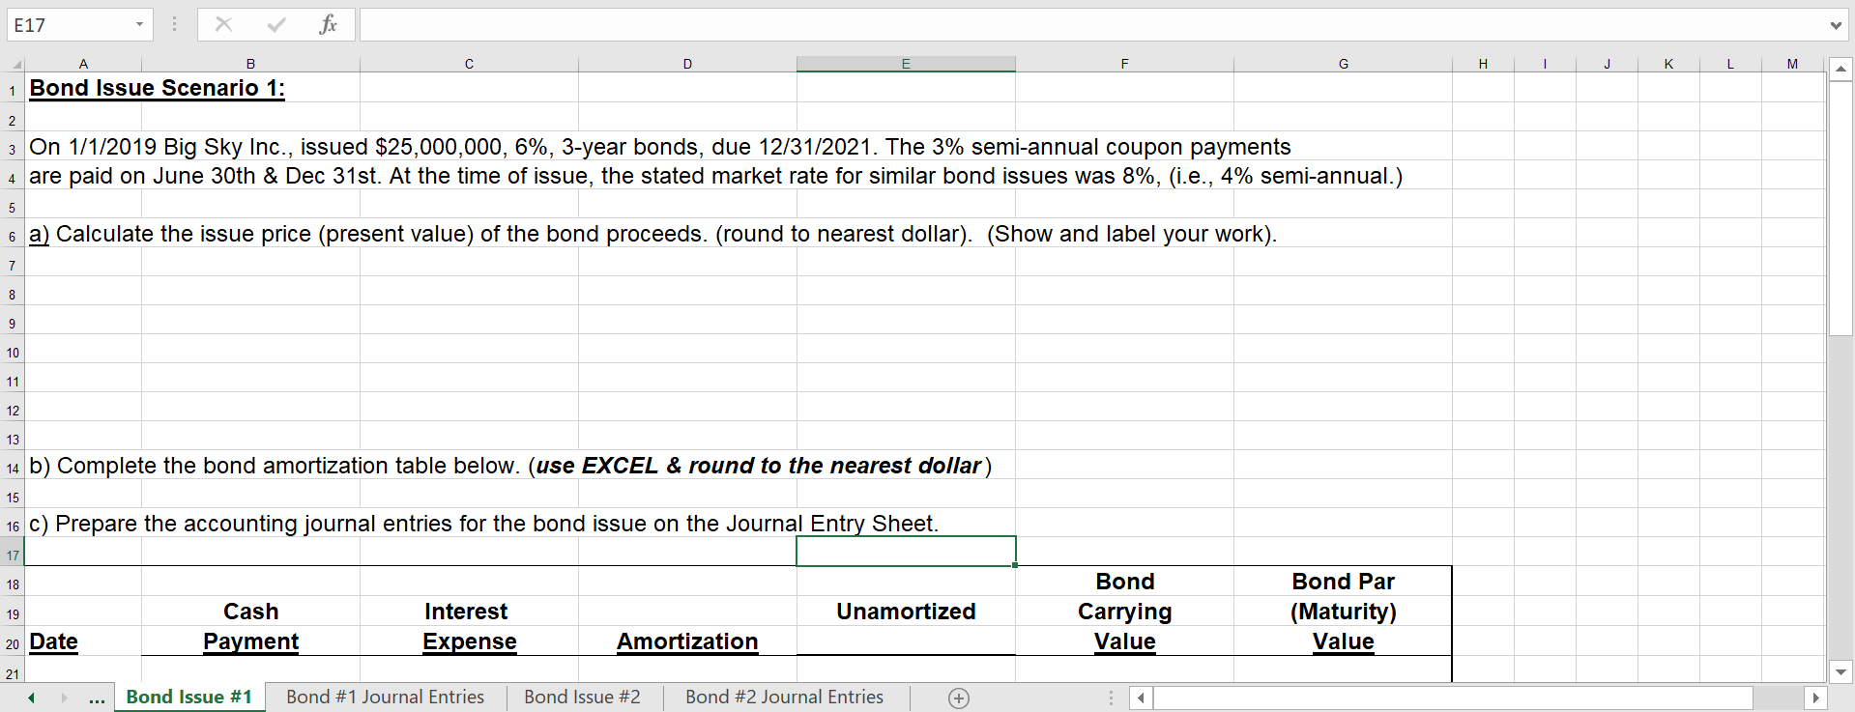This screenshot has width=1855, height=712.
Task: Open the Insert Function fx dialog
Action: [x=328, y=24]
